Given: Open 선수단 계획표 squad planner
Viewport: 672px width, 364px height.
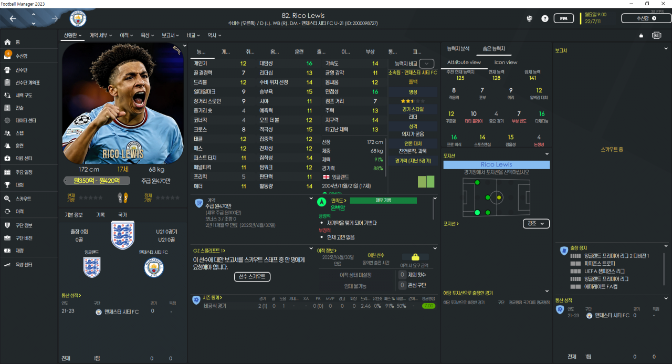Looking at the screenshot, I should pyautogui.click(x=29, y=82).
